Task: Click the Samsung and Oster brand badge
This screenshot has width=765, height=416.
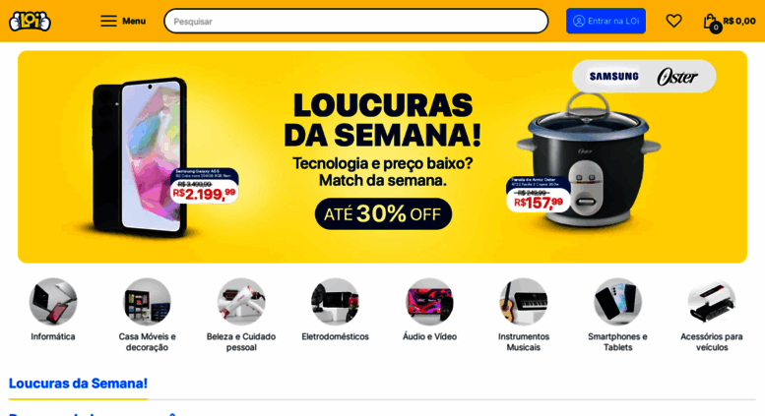Action: [x=644, y=77]
